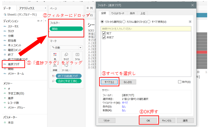Click the number icon next to レコード数
The height and width of the screenshot is (127, 209).
point(5,103)
